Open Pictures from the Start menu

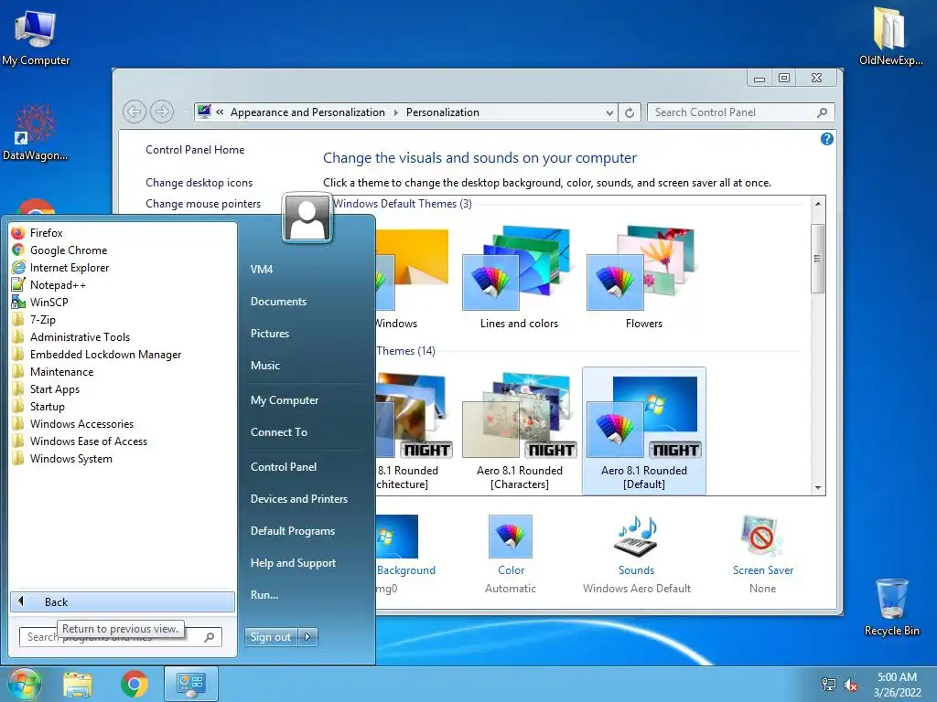pyautogui.click(x=270, y=333)
